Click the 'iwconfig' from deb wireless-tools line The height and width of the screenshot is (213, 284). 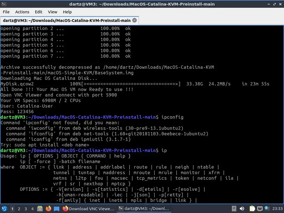click(95, 128)
